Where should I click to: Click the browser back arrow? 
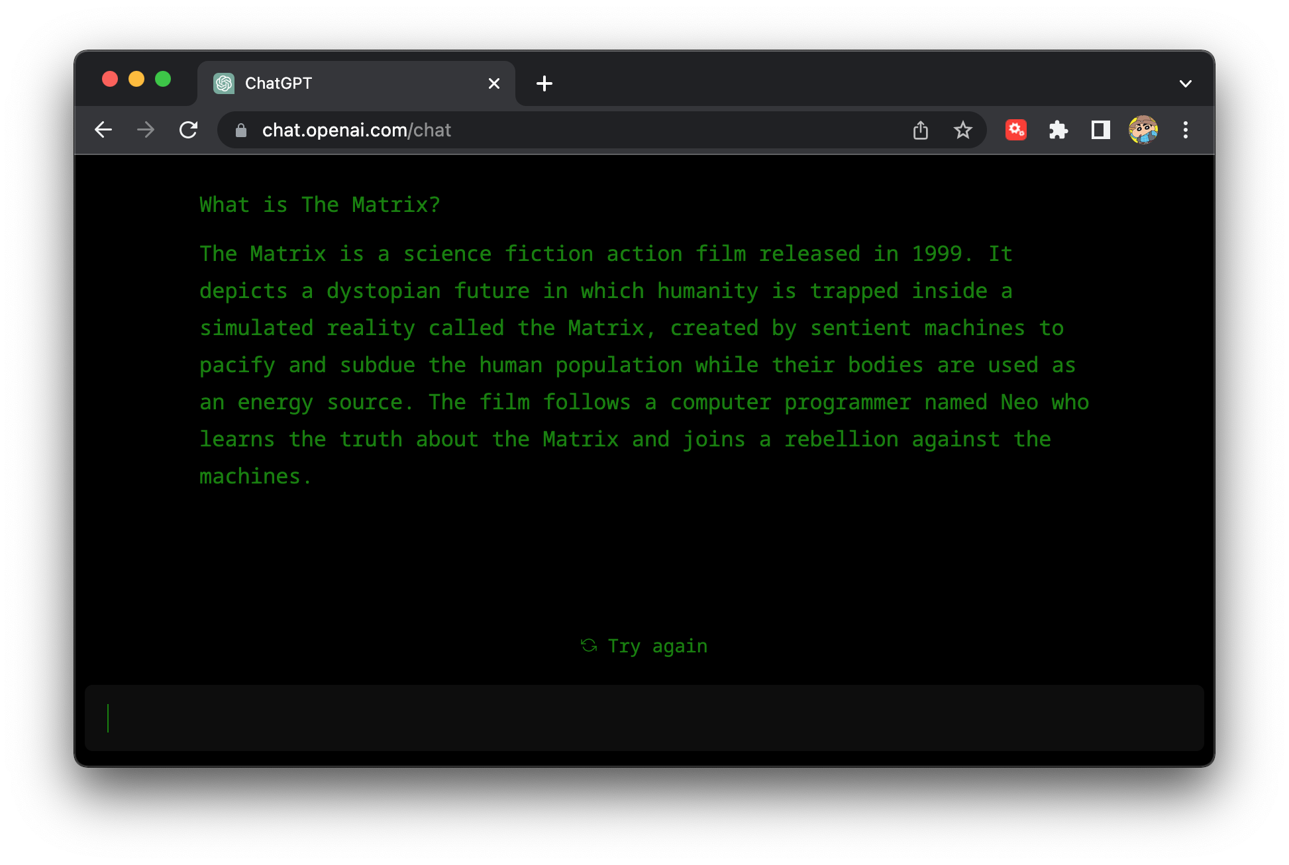pos(103,130)
